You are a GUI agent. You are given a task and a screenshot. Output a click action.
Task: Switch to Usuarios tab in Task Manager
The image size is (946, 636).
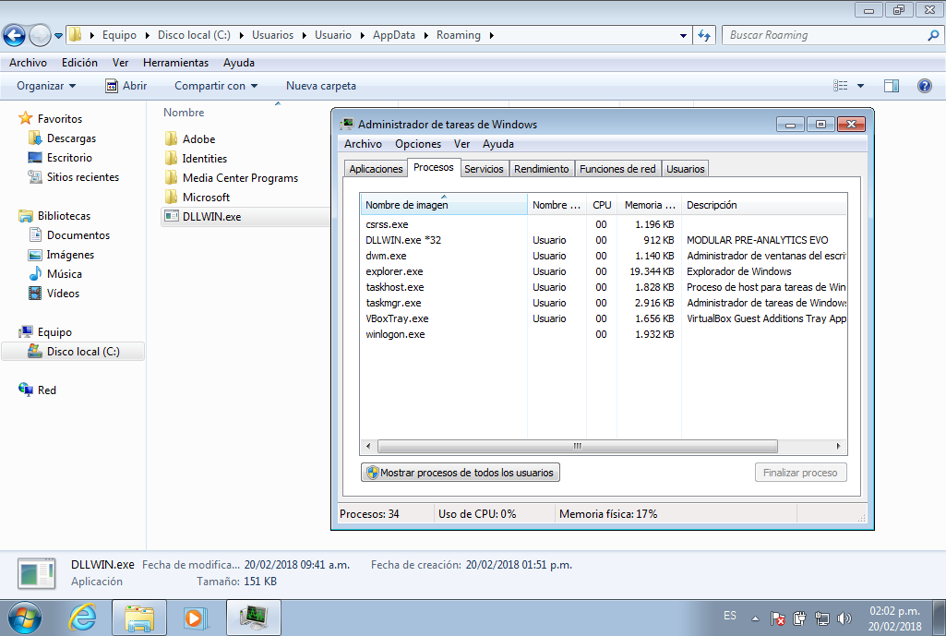(686, 169)
